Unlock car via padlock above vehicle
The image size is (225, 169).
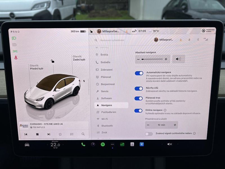(53, 61)
